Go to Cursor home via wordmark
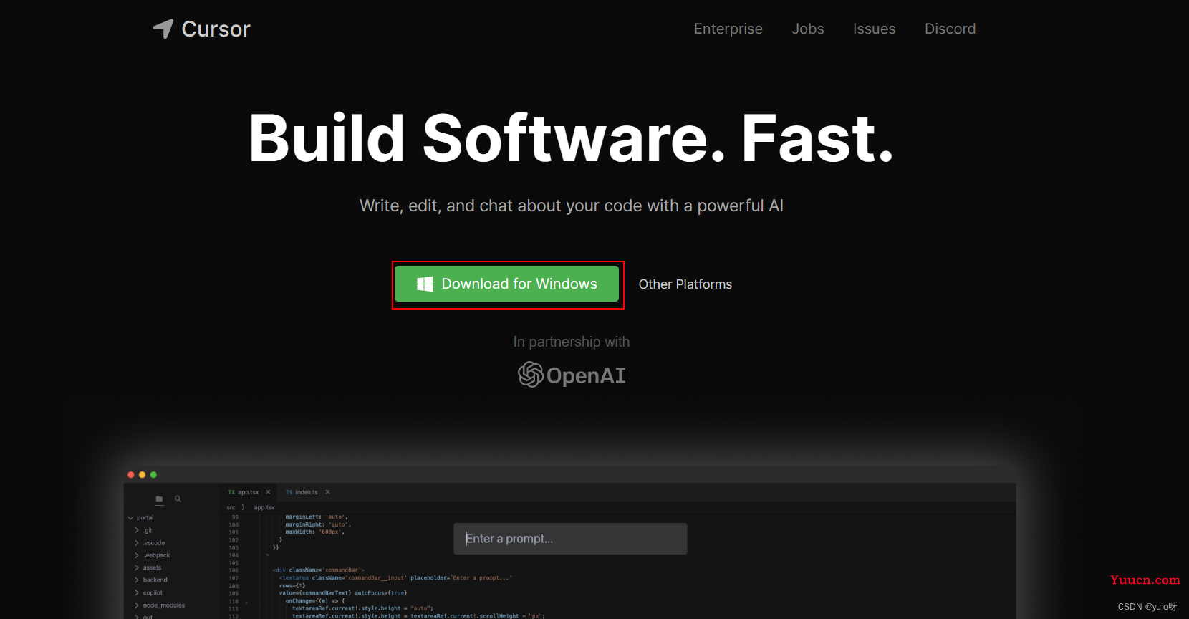 pyautogui.click(x=216, y=29)
